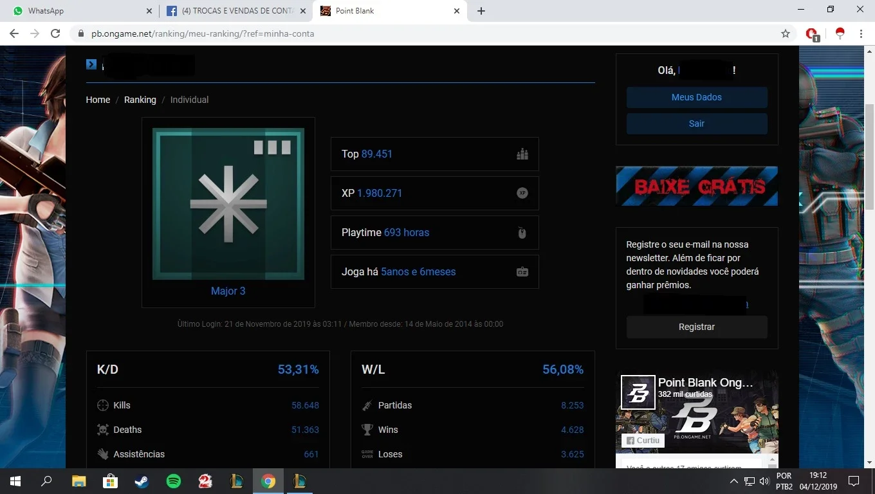The height and width of the screenshot is (494, 875).
Task: Bookmark this page with the star icon
Action: [x=786, y=33]
